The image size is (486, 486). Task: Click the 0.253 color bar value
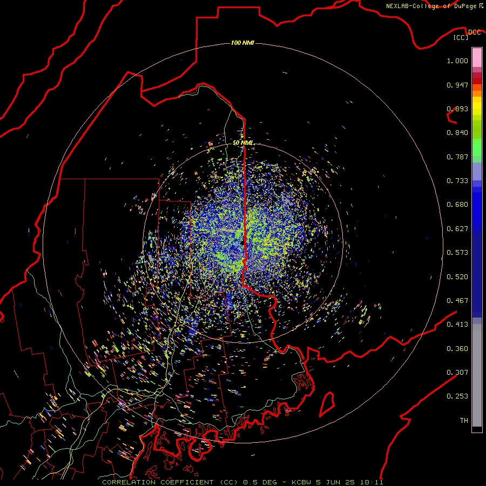tap(457, 396)
